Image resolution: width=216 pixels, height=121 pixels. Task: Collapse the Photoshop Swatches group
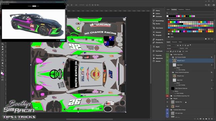pyautogui.click(x=167, y=19)
